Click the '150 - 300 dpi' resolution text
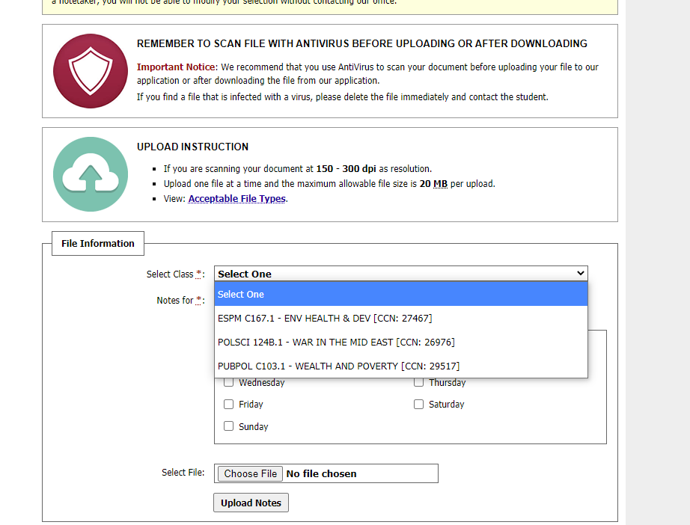This screenshot has height=525, width=690. click(x=346, y=169)
